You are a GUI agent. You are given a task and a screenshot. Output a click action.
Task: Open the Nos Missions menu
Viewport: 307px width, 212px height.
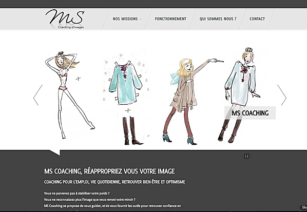[125, 19]
